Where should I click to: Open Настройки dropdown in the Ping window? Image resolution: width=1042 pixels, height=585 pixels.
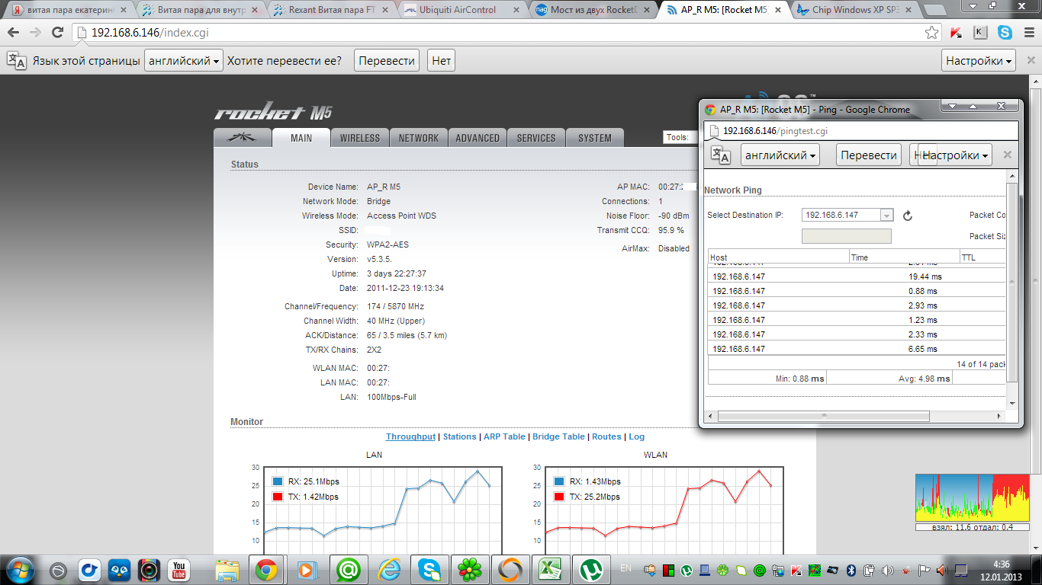click(955, 155)
